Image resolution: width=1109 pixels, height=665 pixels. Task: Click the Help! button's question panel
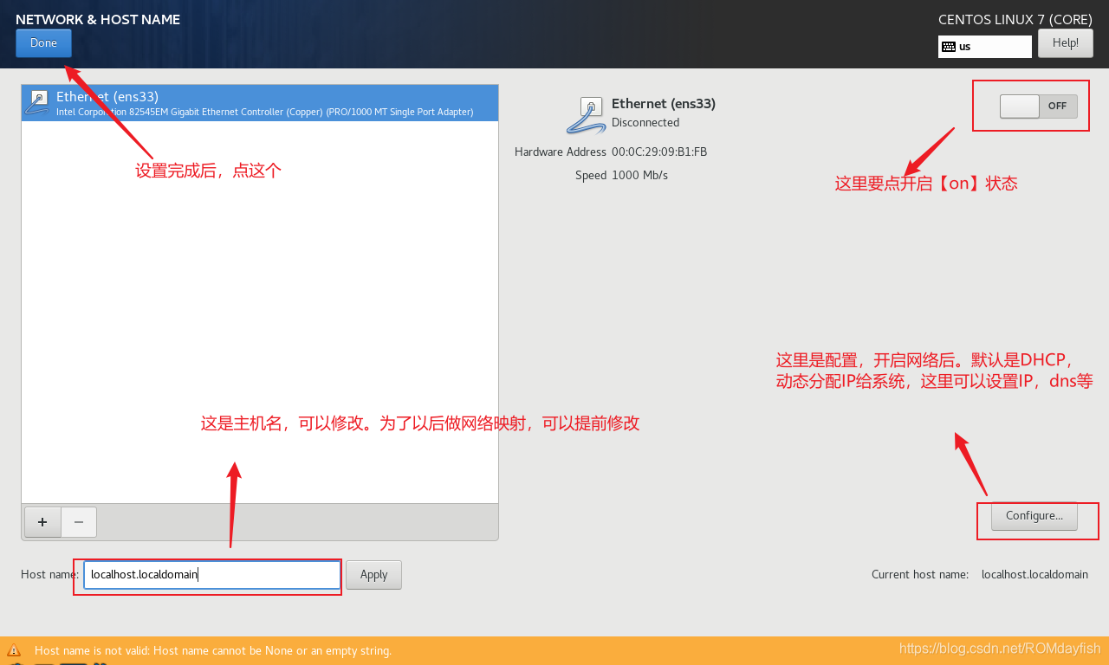1065,42
